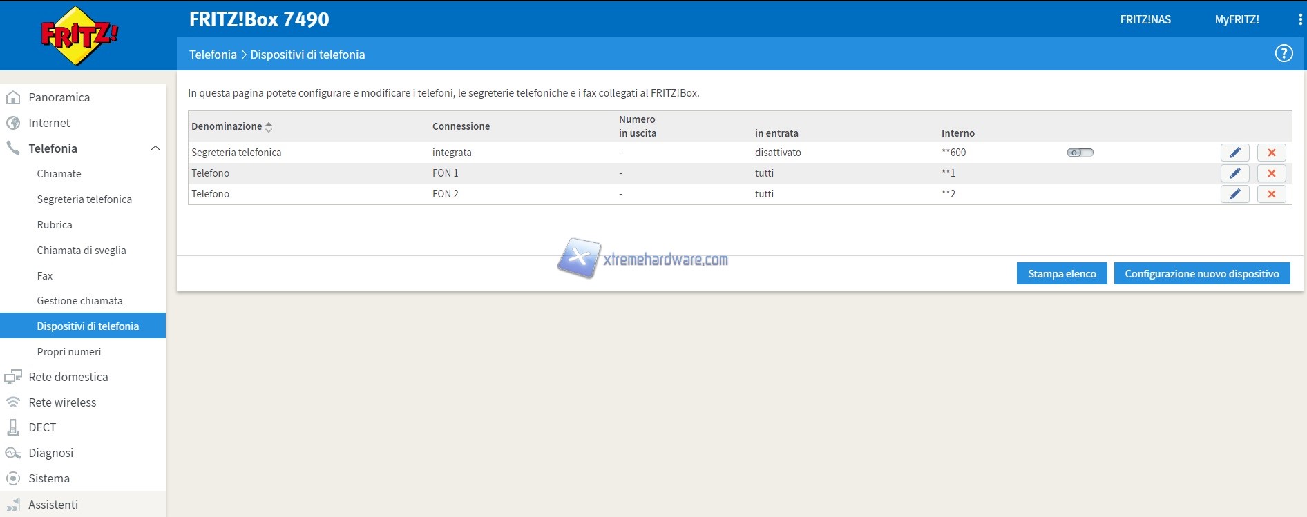Delete the Segreteria telefonica device entry

[x=1271, y=153]
